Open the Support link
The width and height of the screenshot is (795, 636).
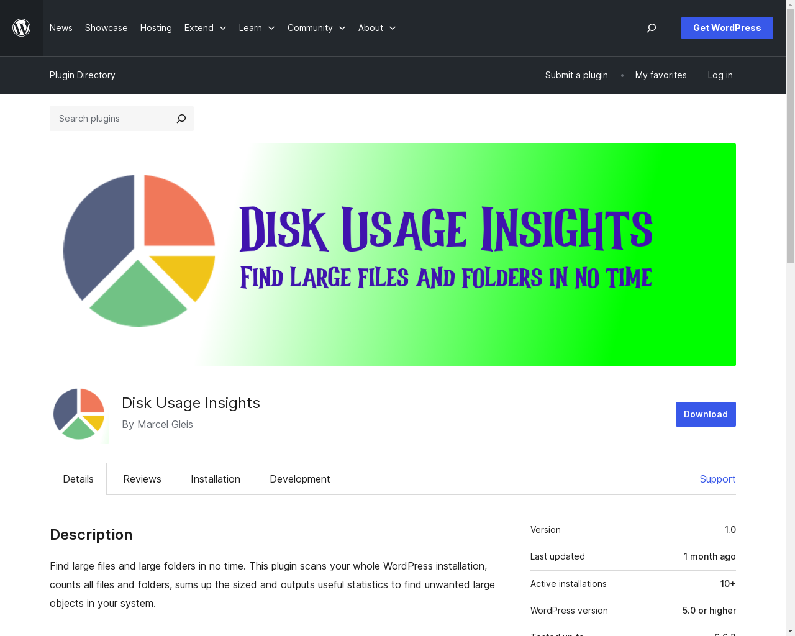(717, 479)
